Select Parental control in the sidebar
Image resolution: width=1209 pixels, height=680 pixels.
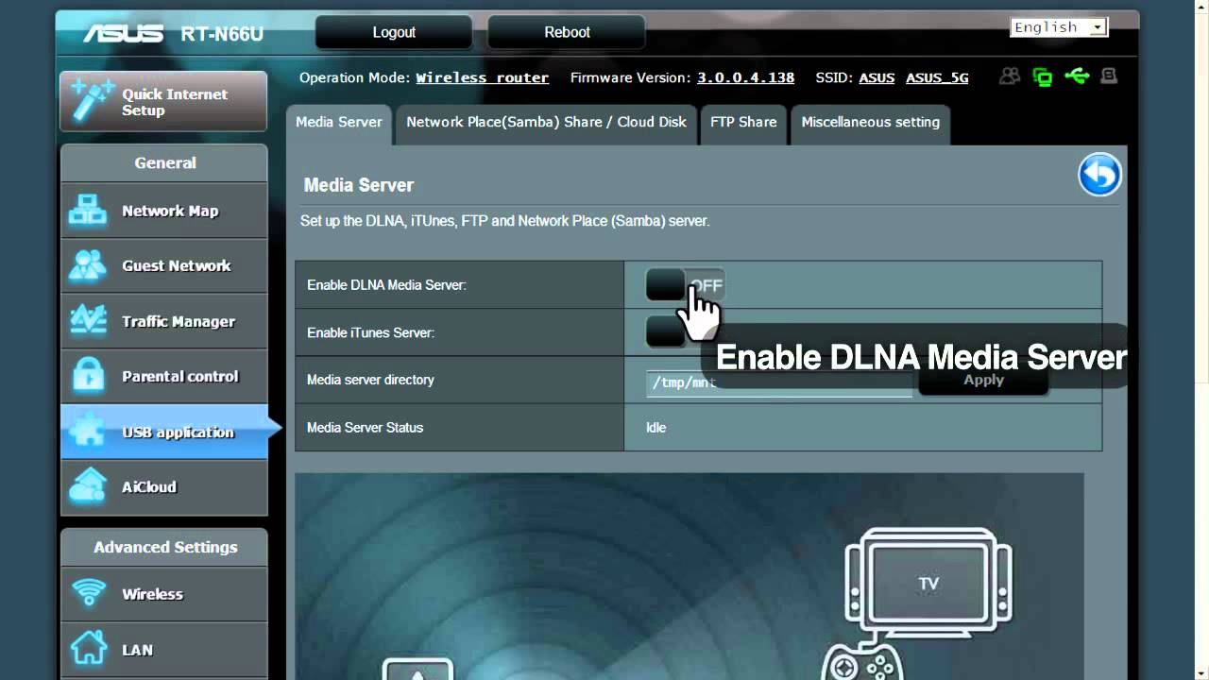pyautogui.click(x=164, y=376)
